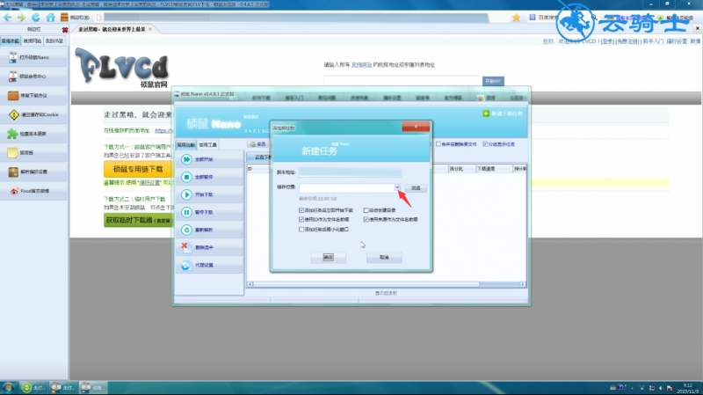Toggle 使用ID作为文件名前缀 checkbox
703x395 pixels.
[x=301, y=220]
